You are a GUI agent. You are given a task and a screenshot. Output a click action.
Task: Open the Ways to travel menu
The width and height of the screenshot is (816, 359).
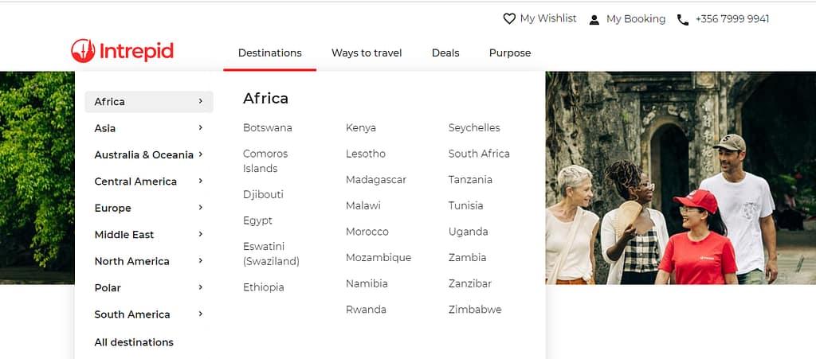coord(367,53)
